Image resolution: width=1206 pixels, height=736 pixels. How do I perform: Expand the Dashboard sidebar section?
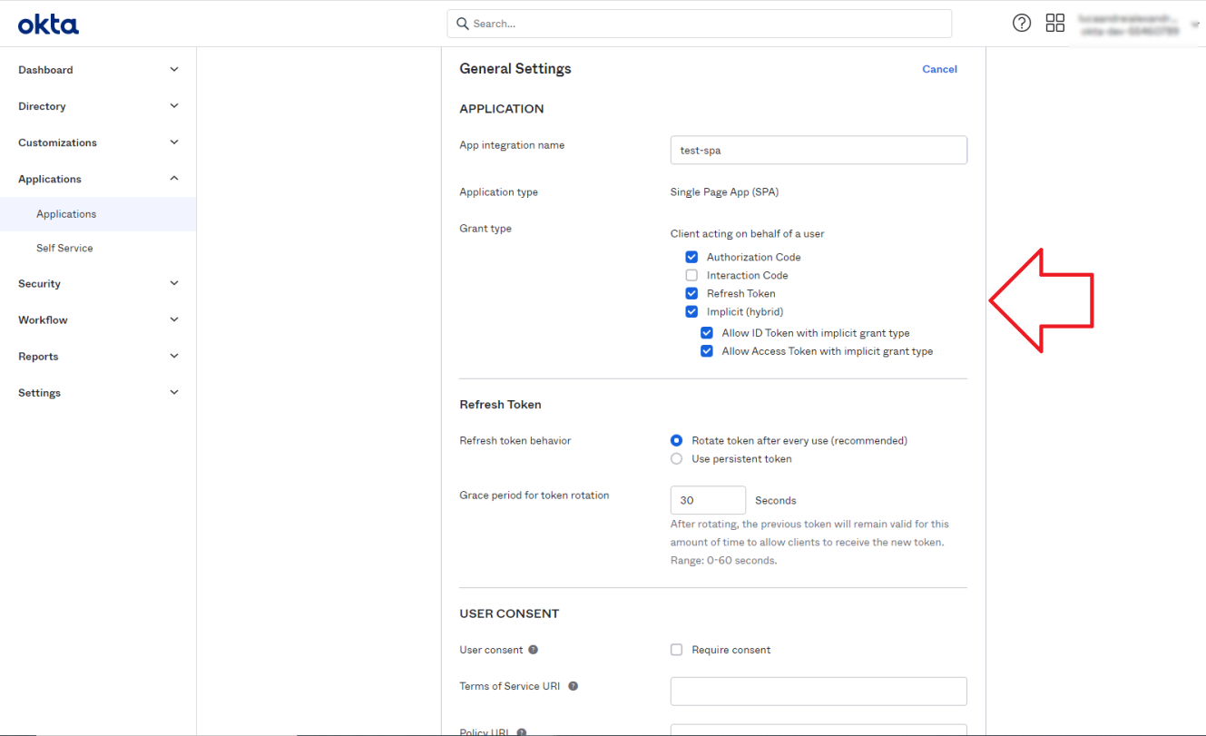(174, 70)
